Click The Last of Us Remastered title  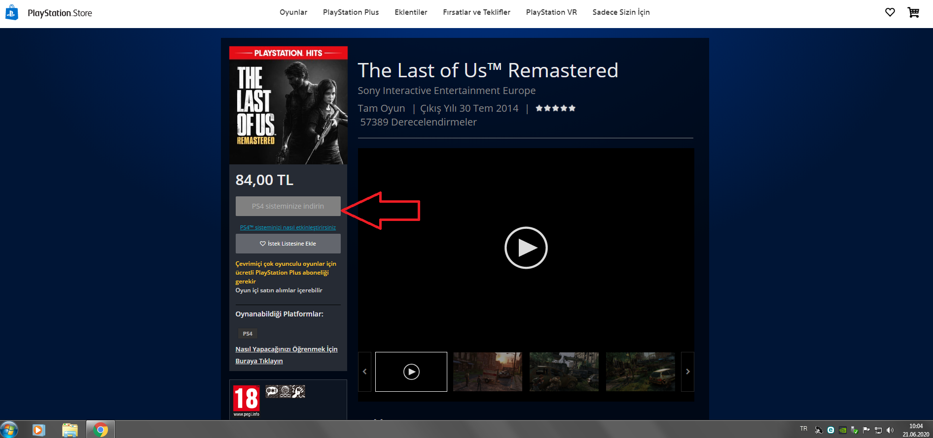coord(488,70)
